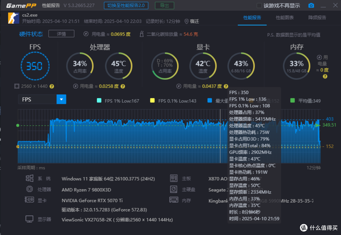The width and height of the screenshot is (341, 235).
Task: Click the graphics card icon beside 显卡
Action: point(29,200)
